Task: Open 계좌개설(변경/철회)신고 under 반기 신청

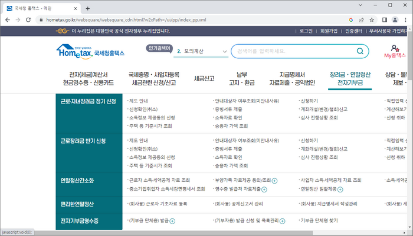Action: [x=324, y=149]
